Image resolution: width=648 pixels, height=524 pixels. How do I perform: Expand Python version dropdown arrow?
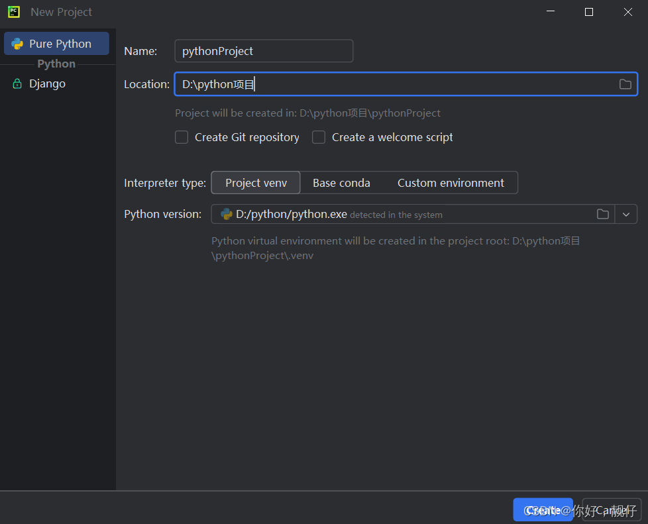pyautogui.click(x=626, y=214)
